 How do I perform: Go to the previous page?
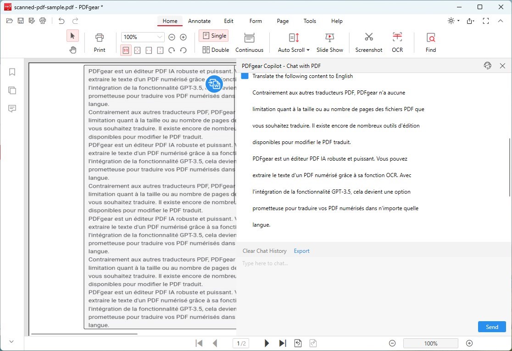(215, 343)
